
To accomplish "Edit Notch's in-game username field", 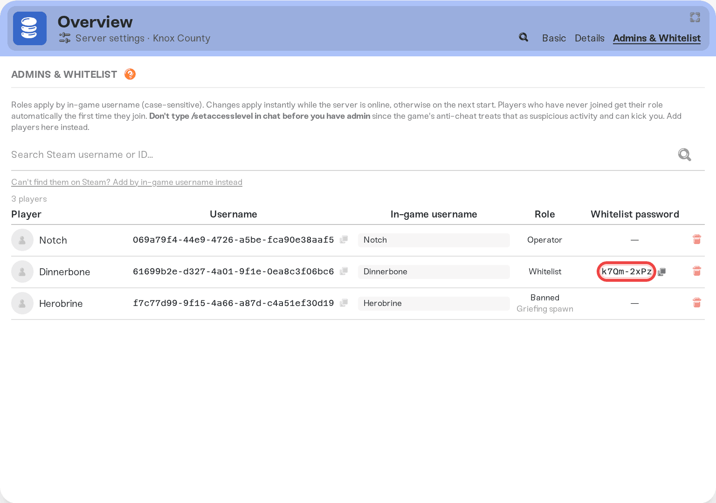I will (x=434, y=240).
